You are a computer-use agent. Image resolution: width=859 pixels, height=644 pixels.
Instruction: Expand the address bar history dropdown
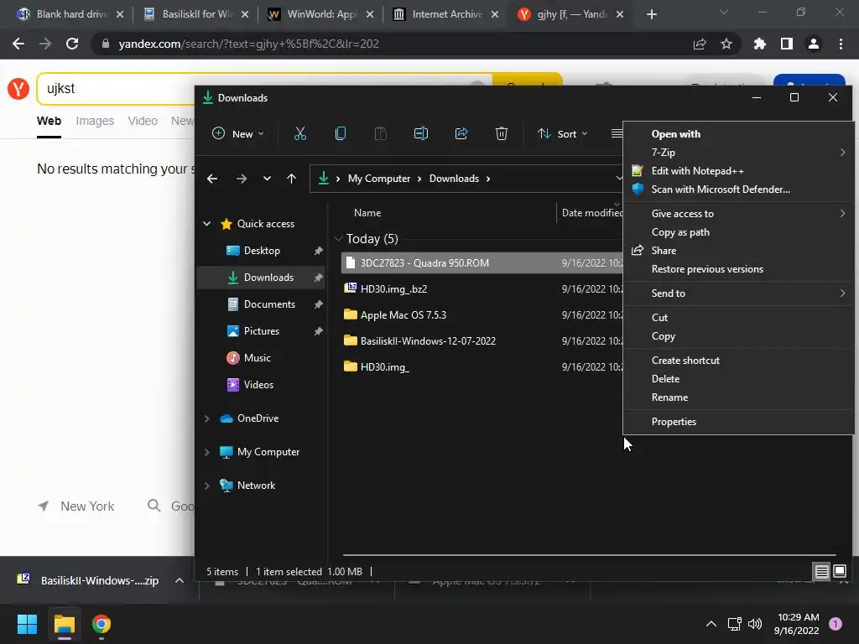coord(618,179)
